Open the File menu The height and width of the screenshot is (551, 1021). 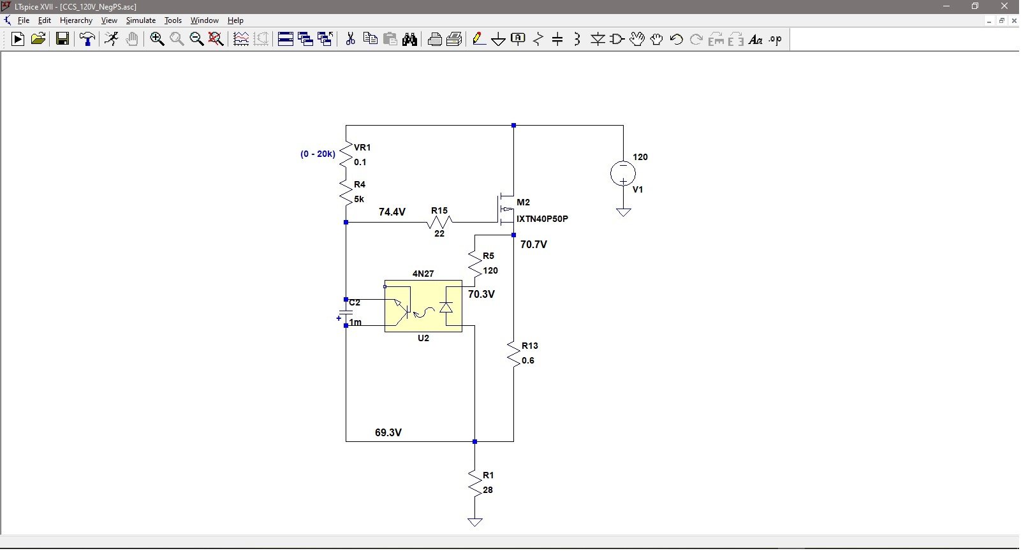point(24,20)
